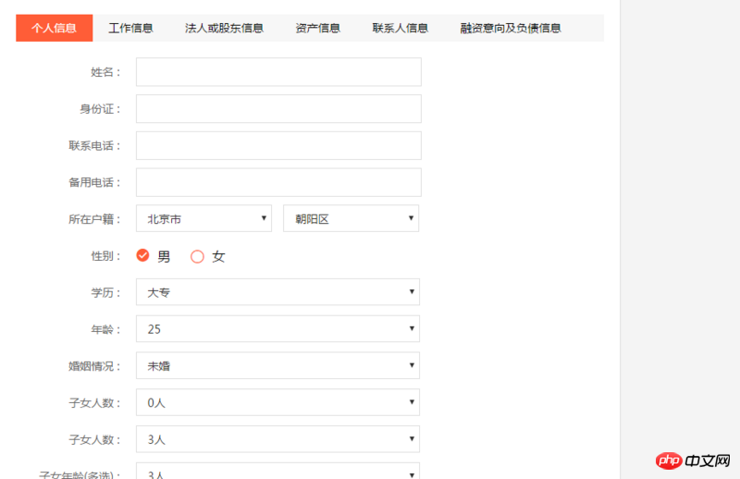Open the 子女人数 dropdown showing 0人

pyautogui.click(x=278, y=402)
